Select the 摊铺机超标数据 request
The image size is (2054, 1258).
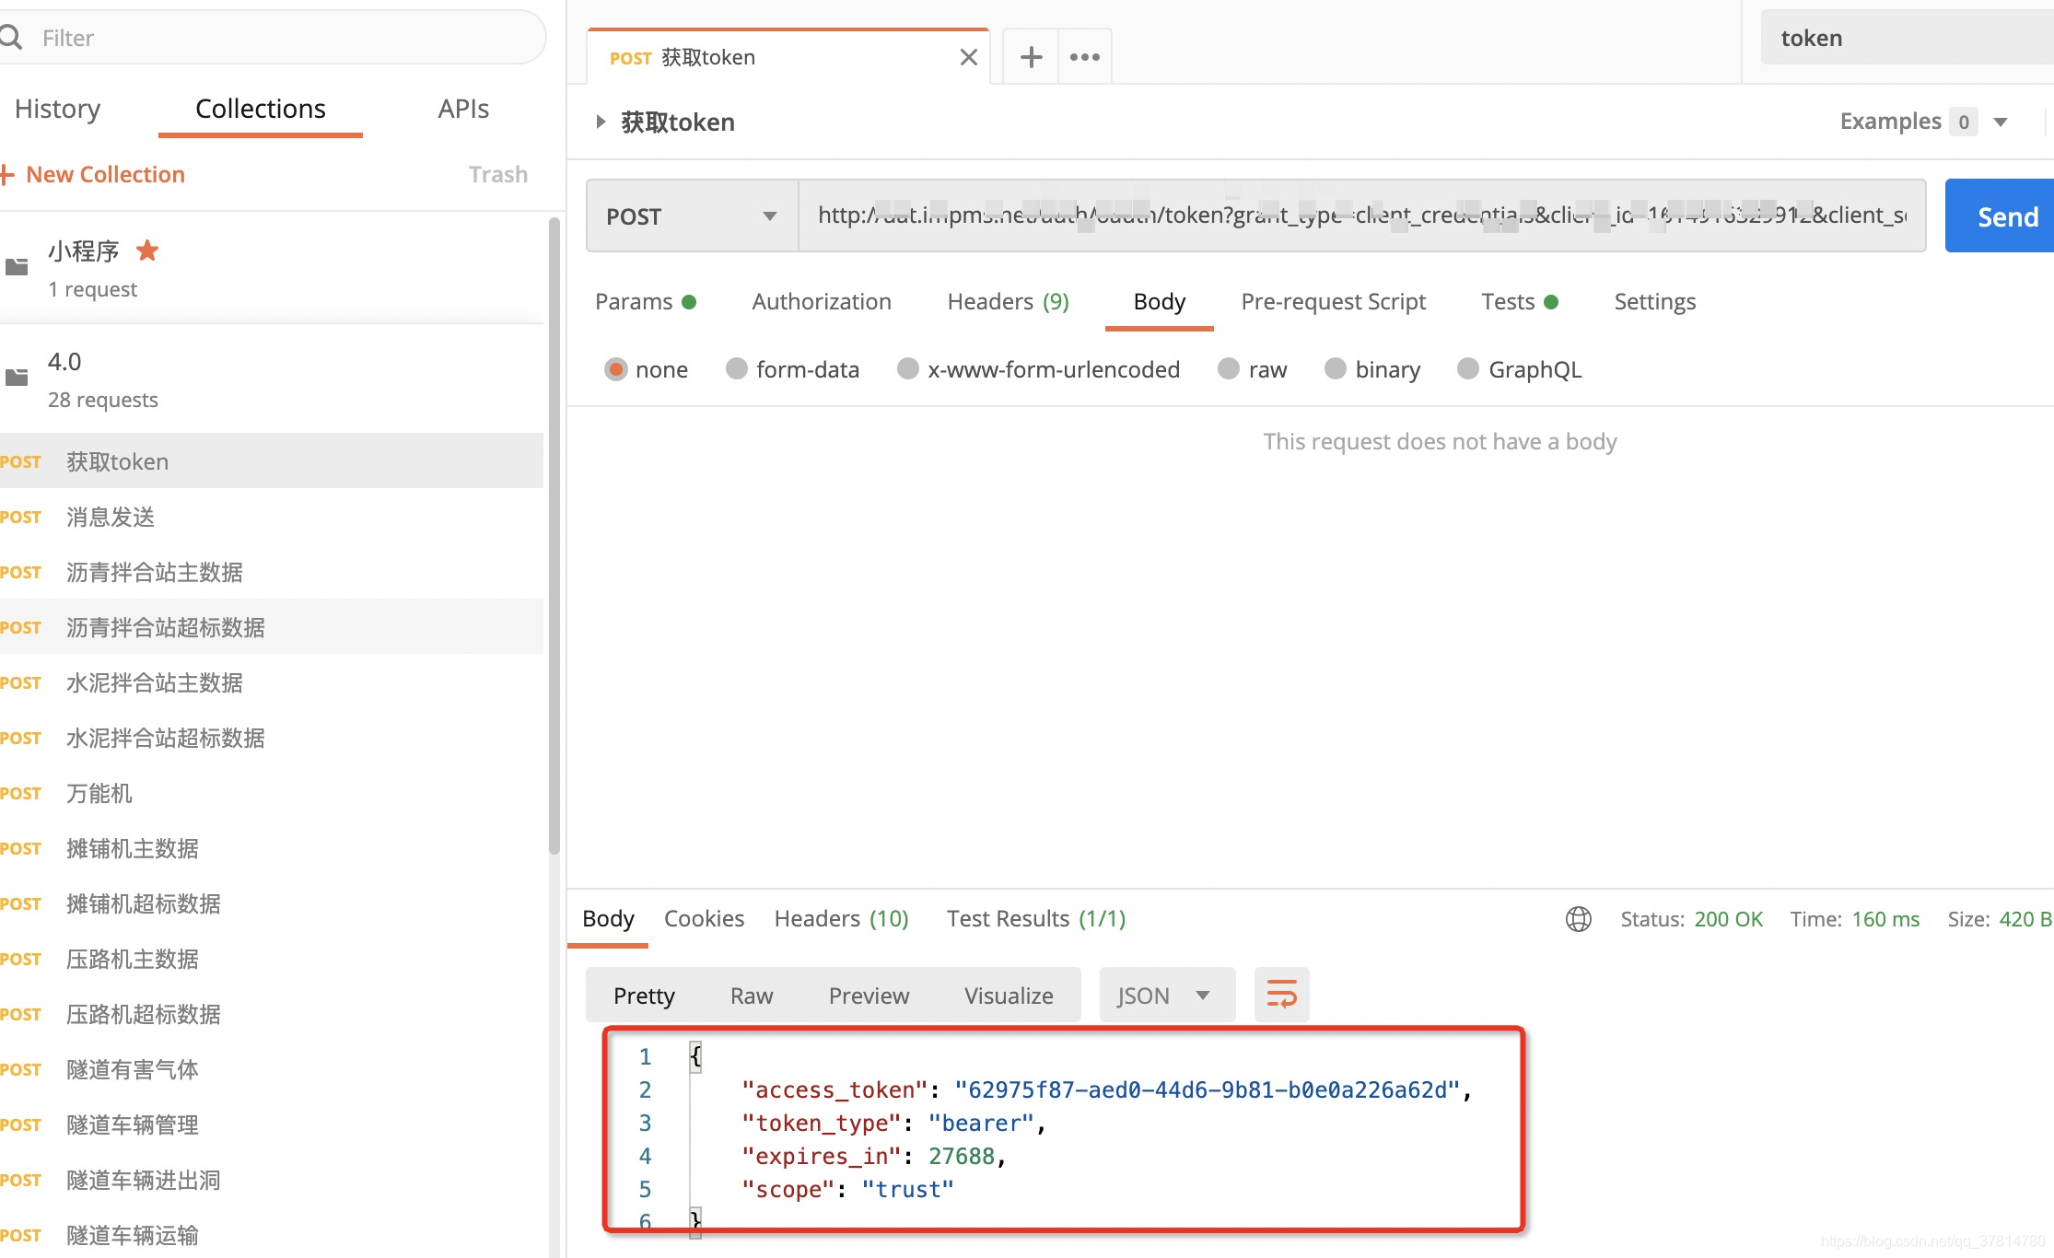tap(272, 903)
